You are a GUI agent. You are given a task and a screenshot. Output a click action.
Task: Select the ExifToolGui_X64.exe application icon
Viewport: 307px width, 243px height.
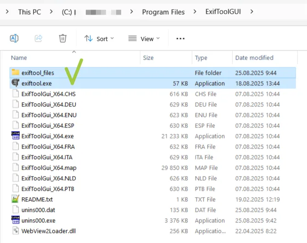(16, 136)
